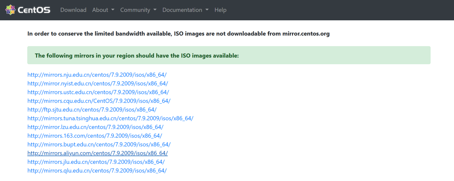This screenshot has width=454, height=181.
Task: Open the Download page in navbar
Action: (x=73, y=10)
